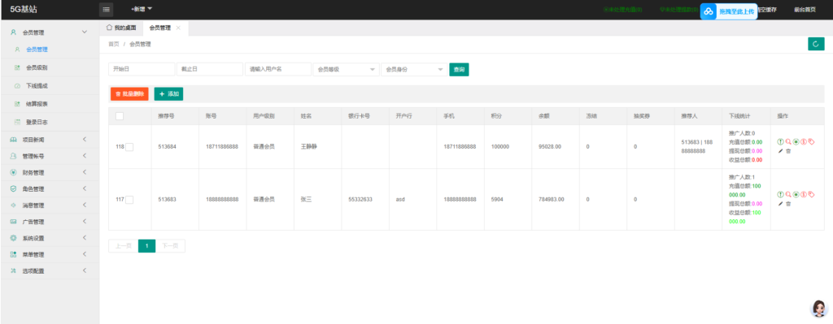The width and height of the screenshot is (833, 324).
Task: Click bank card number 55332633
Action: click(x=360, y=200)
